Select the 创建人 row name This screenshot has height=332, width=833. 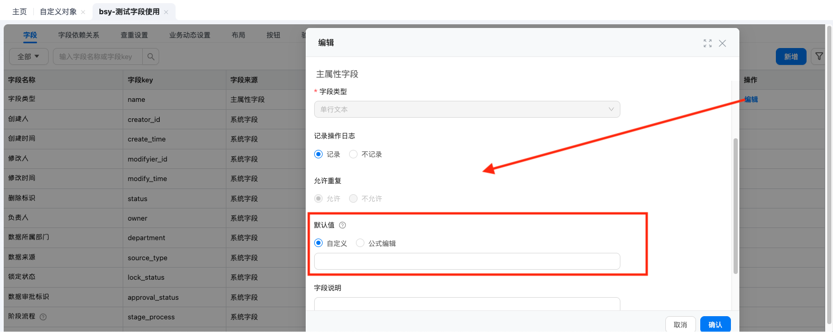19,119
